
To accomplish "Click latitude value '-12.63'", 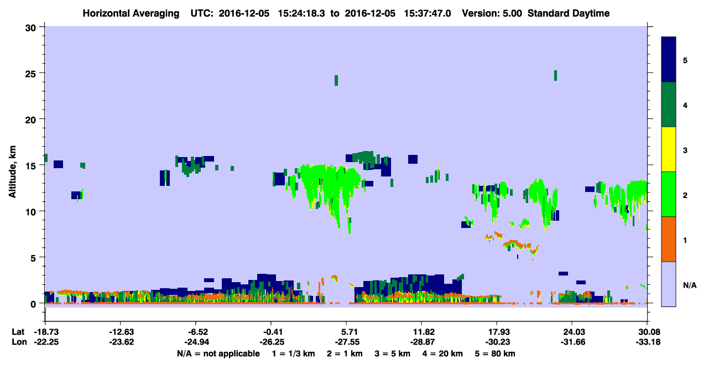I will pyautogui.click(x=121, y=332).
